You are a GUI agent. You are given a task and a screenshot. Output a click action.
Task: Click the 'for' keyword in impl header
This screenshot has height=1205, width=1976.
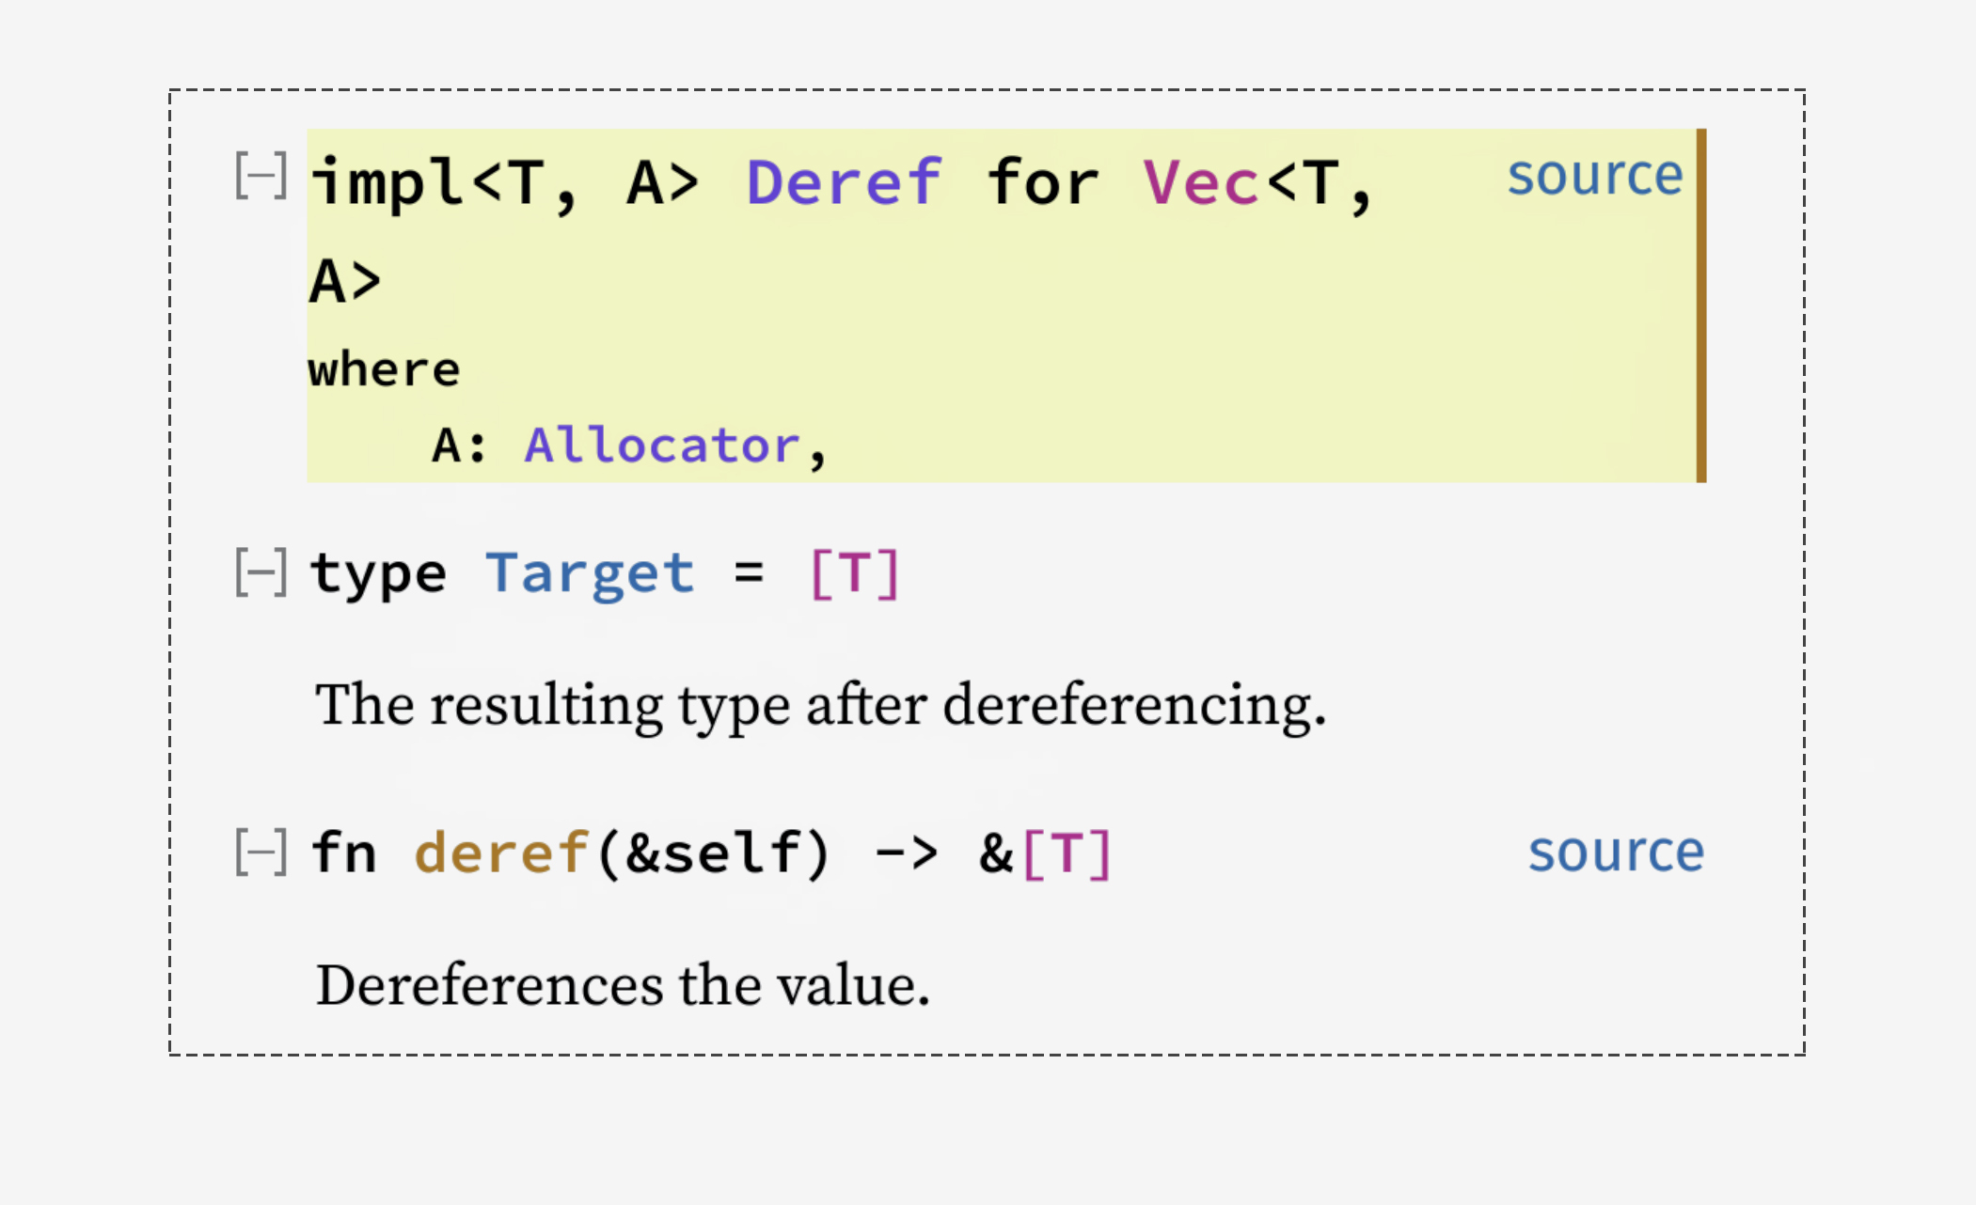(1042, 181)
